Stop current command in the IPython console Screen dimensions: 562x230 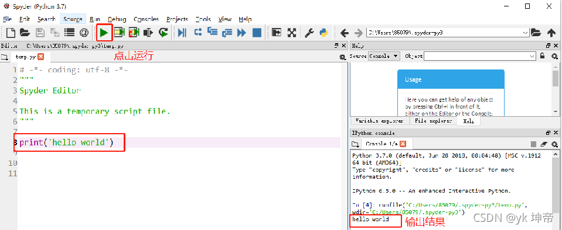pyautogui.click(x=534, y=144)
